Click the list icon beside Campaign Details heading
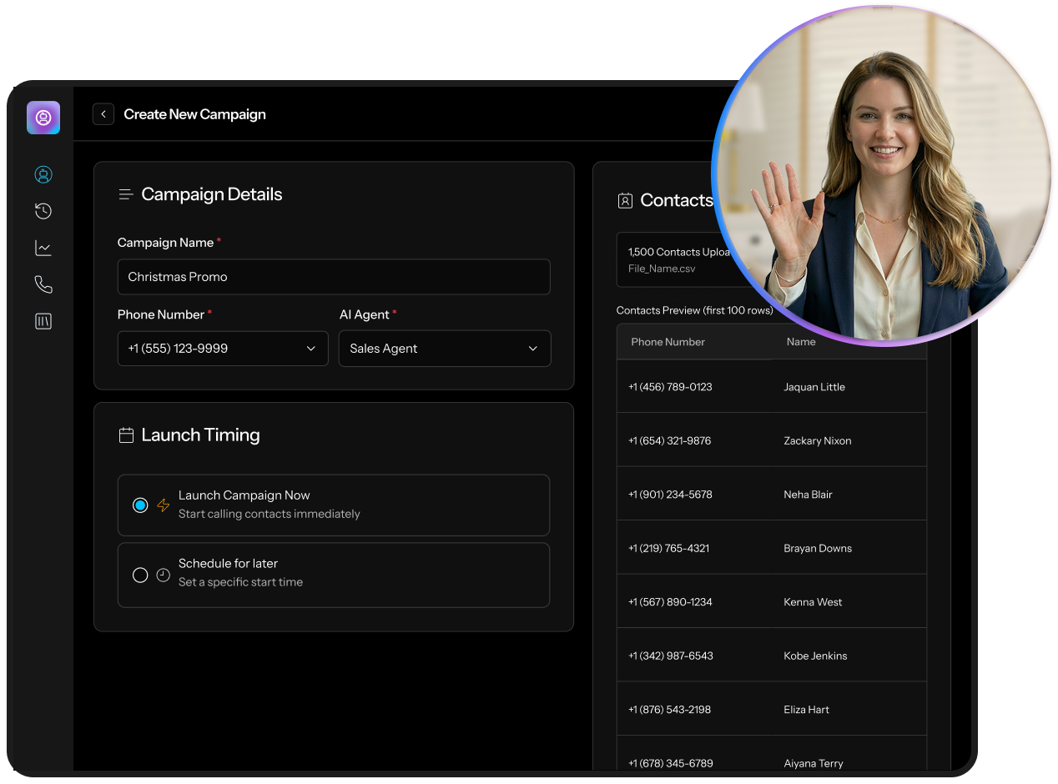1058x784 pixels. coord(125,193)
